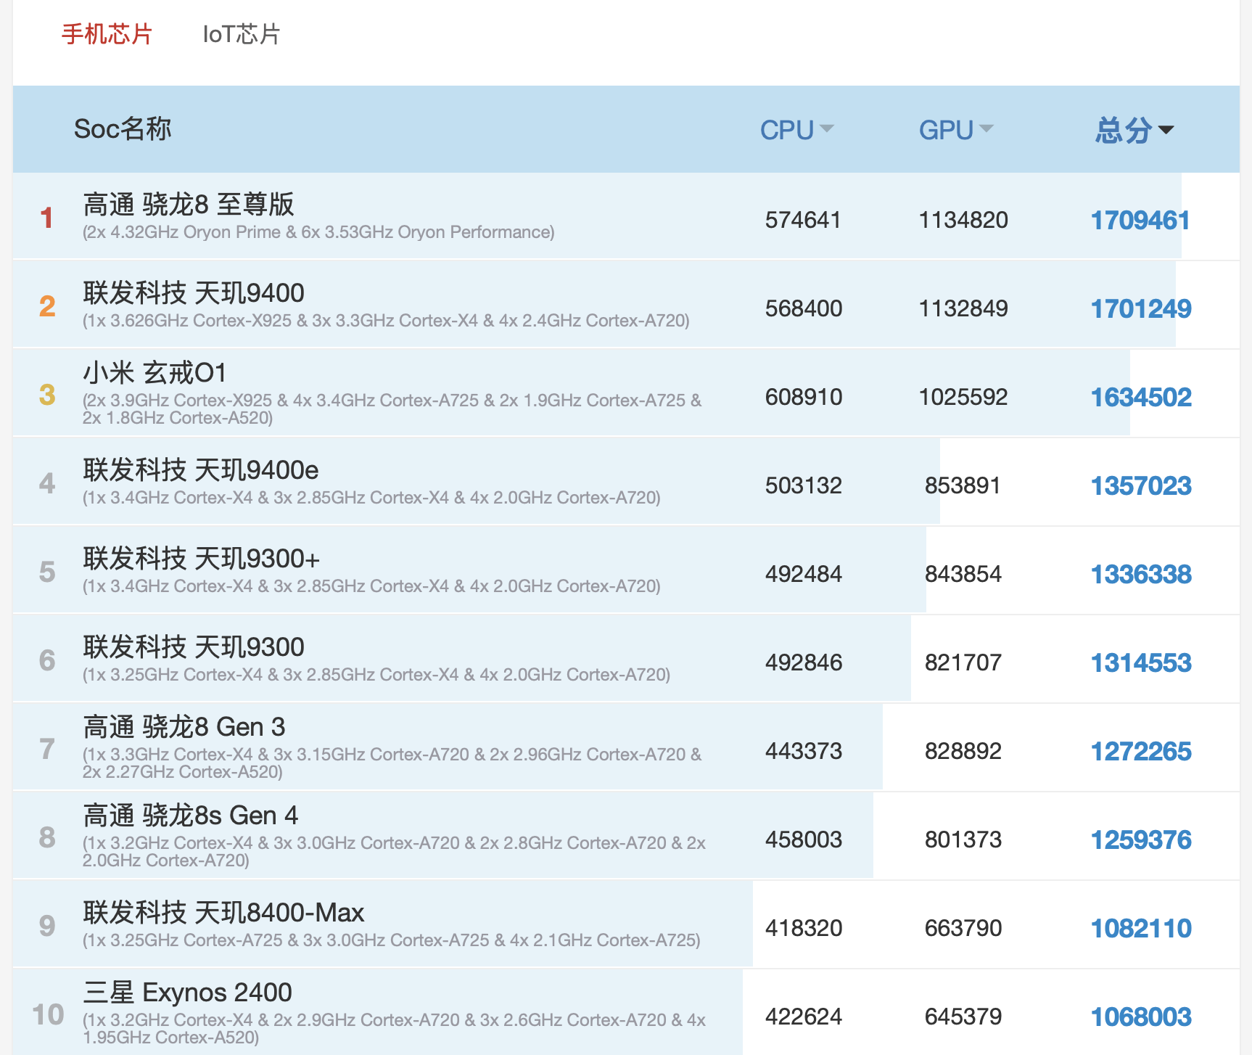Click the 3.25GHz Cortex-A725 spec line

pyautogui.click(x=391, y=940)
